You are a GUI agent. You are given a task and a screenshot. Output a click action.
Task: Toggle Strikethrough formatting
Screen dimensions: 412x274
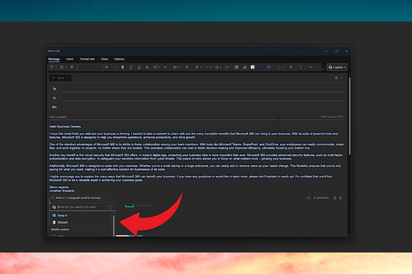147,67
